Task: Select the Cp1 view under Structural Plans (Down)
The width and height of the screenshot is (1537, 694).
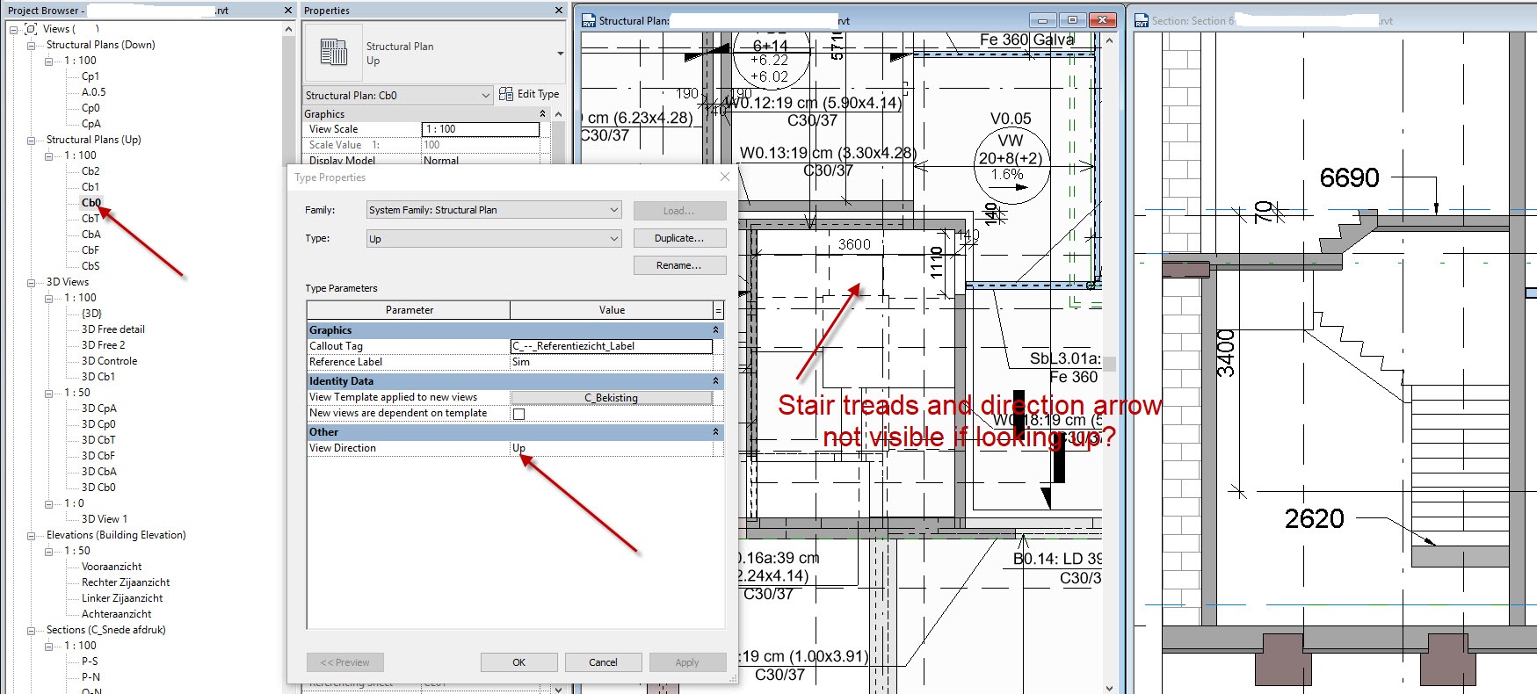Action: [x=91, y=76]
